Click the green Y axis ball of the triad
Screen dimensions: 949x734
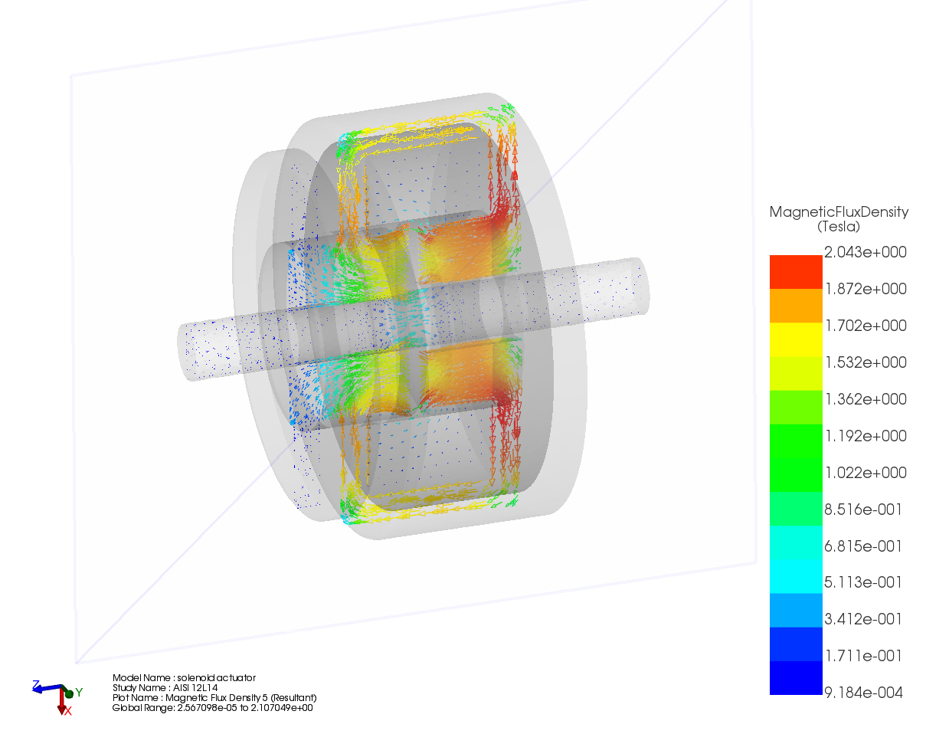point(69,693)
